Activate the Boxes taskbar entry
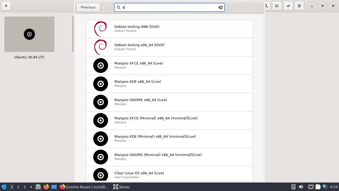This screenshot has height=191, width=339. [122, 187]
